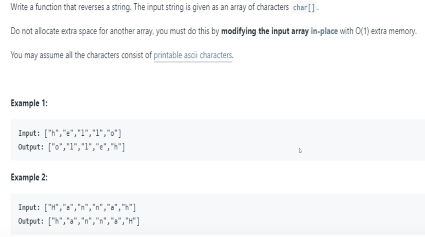Click the Input: label in Example 2
Viewport: 425px width, 237px height.
(x=29, y=207)
